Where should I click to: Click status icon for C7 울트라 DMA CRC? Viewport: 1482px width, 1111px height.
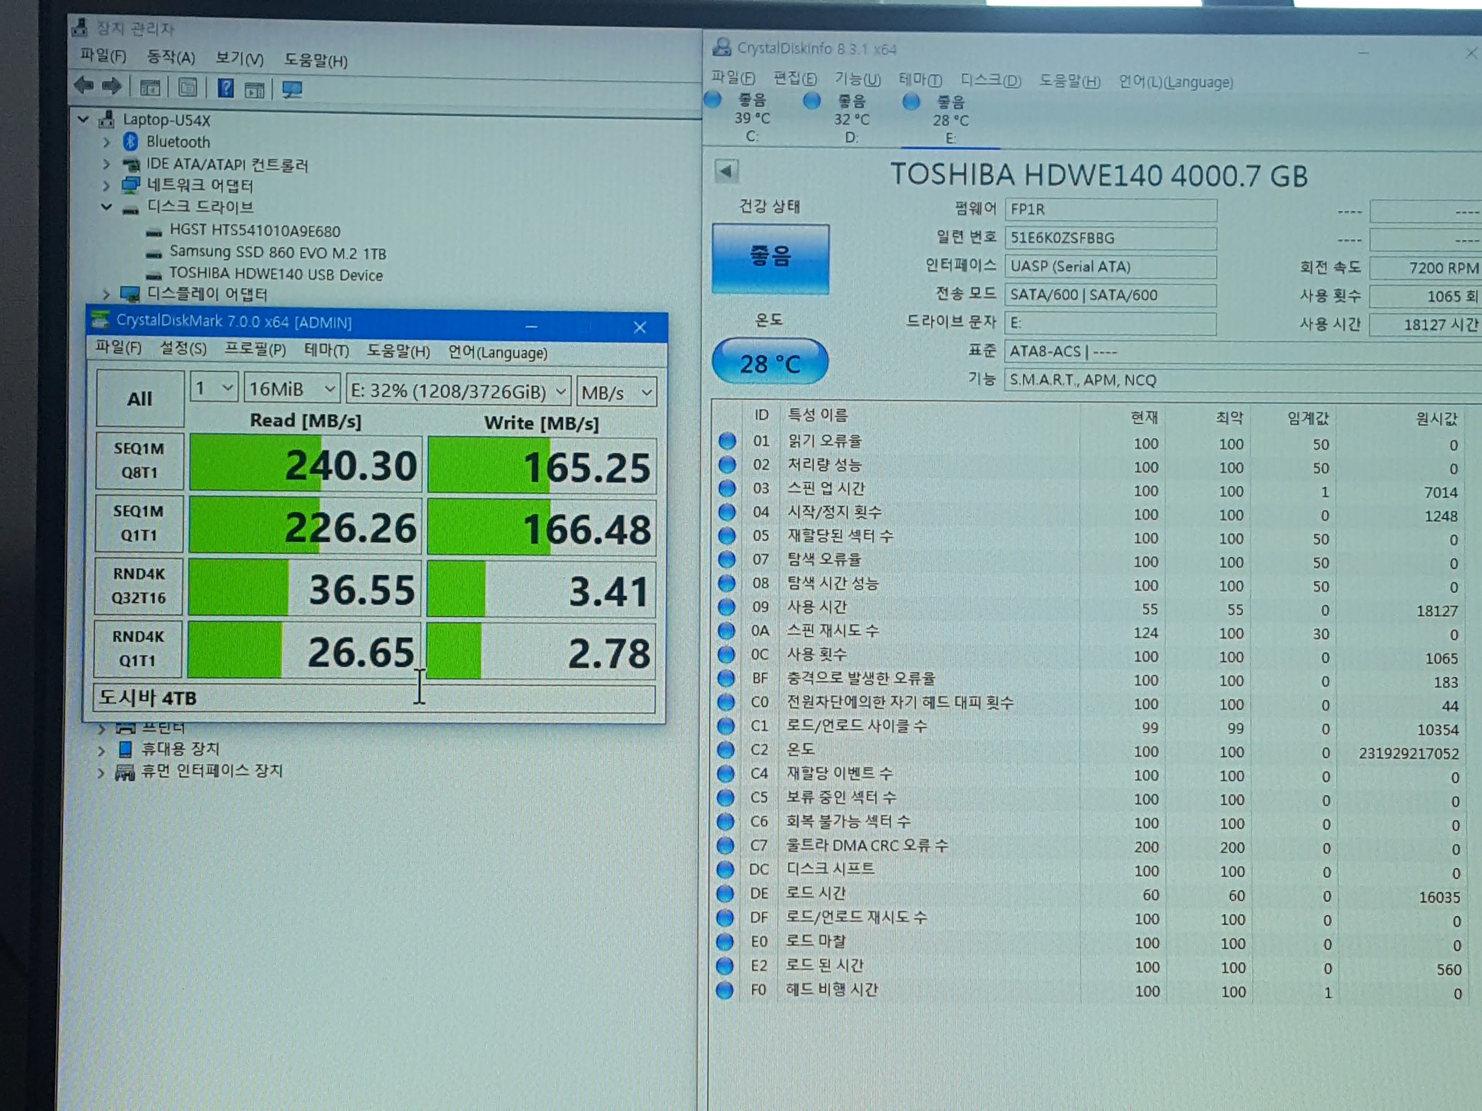click(725, 846)
